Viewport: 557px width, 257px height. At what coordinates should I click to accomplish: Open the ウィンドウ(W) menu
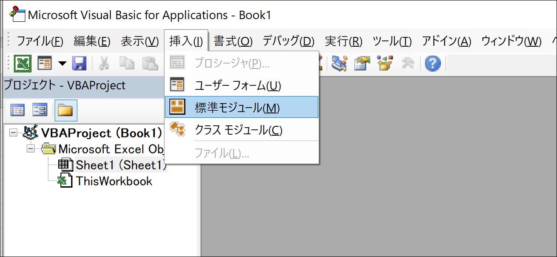(511, 41)
